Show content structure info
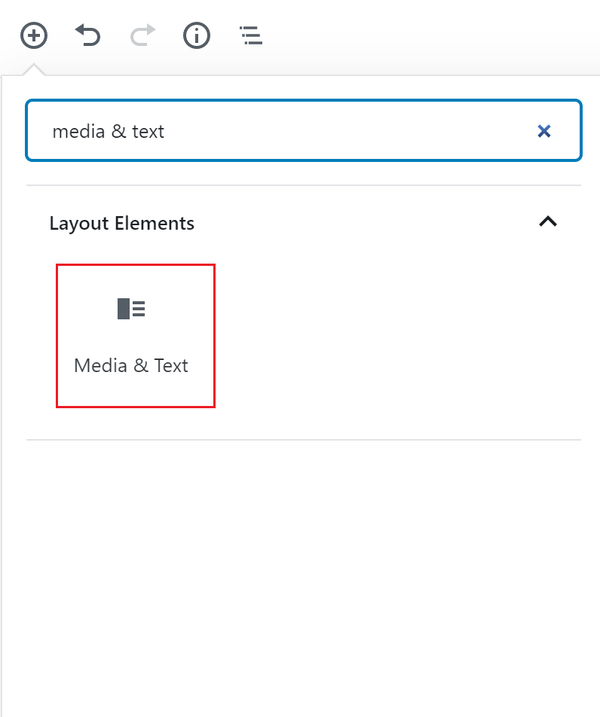The image size is (600, 717). pos(197,35)
